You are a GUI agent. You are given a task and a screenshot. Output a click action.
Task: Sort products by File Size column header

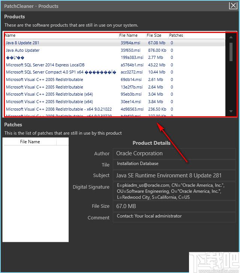157,35
